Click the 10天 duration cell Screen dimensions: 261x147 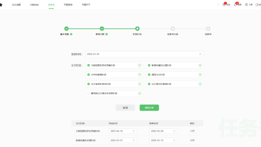pos(192,140)
